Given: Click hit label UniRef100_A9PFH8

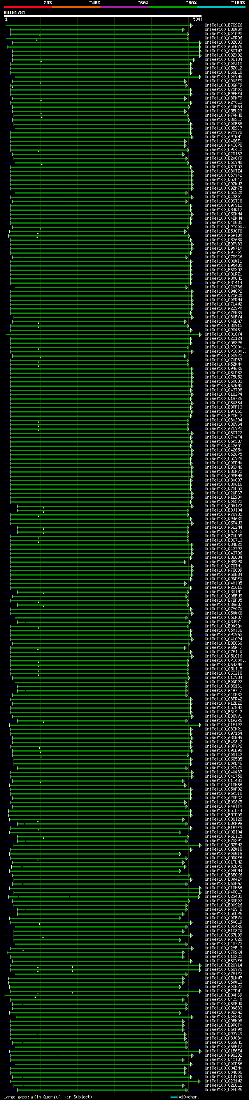Looking at the screenshot, I should (x=223, y=476).
